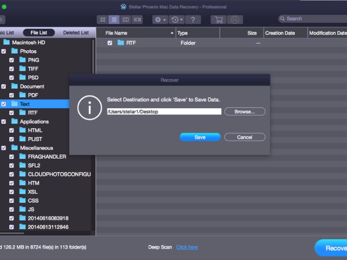Click the PNG folder icon
The width and height of the screenshot is (347, 260).
click(23, 60)
